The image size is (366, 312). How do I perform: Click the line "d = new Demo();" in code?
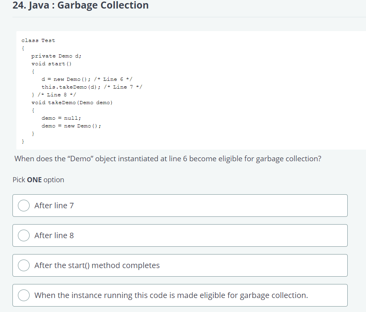[65, 79]
